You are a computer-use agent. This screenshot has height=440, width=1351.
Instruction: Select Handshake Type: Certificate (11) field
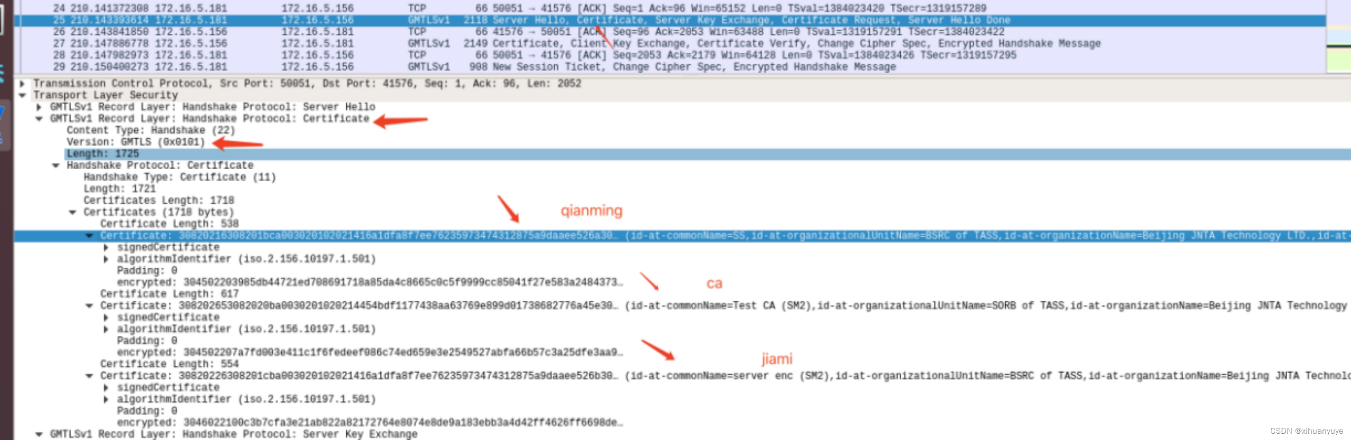point(179,177)
